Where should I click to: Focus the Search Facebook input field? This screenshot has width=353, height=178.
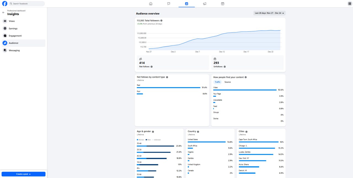point(28,4)
